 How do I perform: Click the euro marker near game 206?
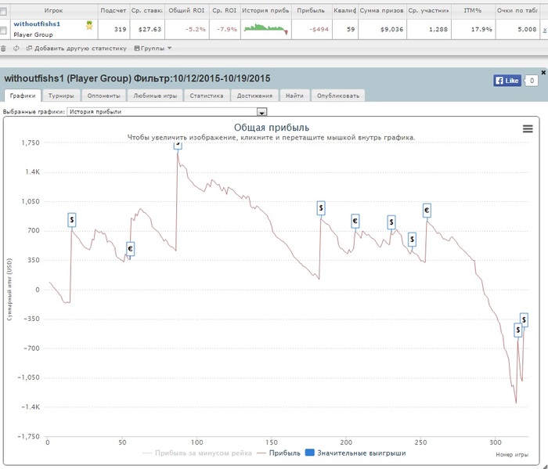click(355, 222)
